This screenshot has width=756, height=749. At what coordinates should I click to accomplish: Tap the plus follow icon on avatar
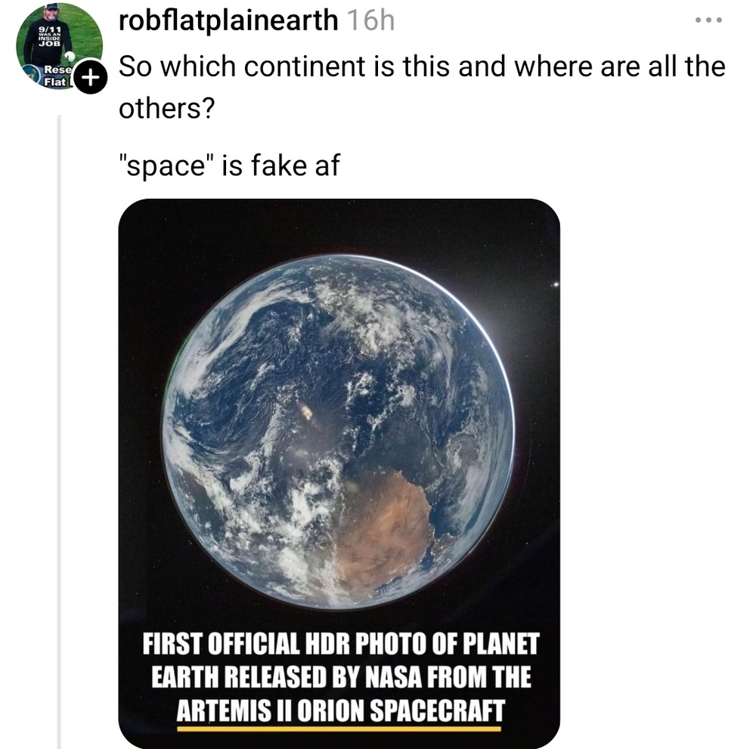(x=91, y=78)
